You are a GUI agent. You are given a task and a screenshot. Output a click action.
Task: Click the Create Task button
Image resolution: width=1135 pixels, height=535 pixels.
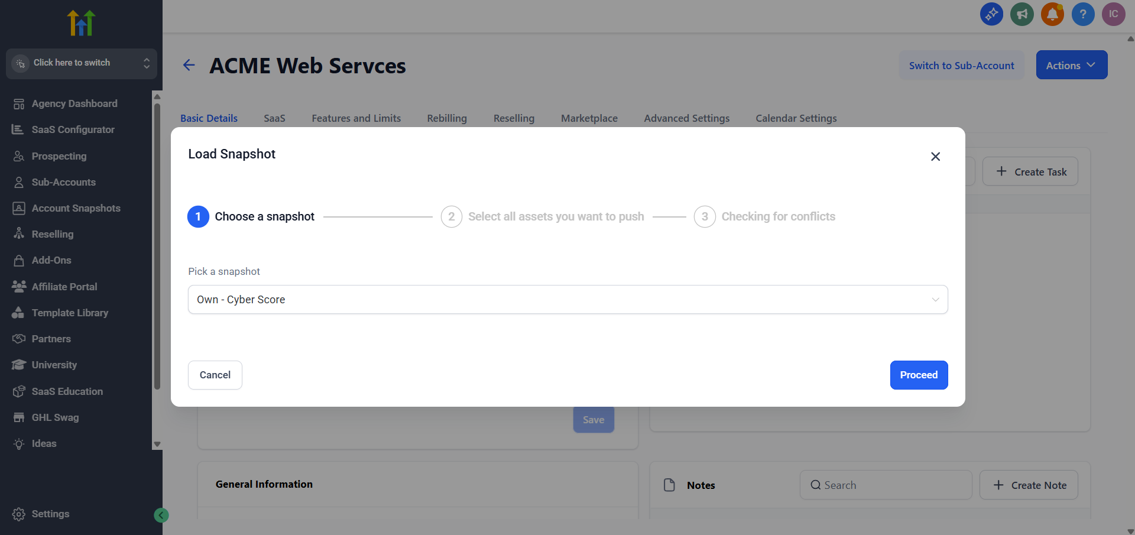(1030, 171)
